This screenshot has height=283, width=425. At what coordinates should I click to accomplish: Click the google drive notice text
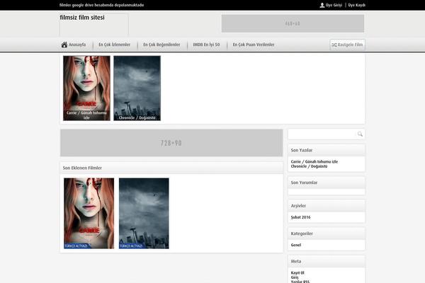point(101,5)
